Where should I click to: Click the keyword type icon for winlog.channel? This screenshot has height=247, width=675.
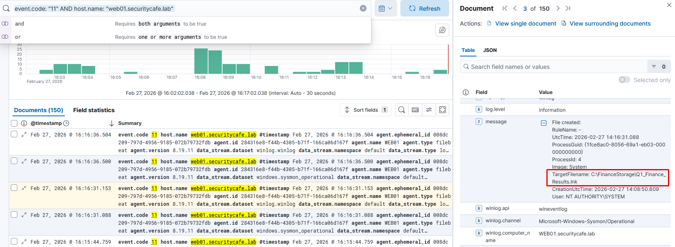click(479, 221)
